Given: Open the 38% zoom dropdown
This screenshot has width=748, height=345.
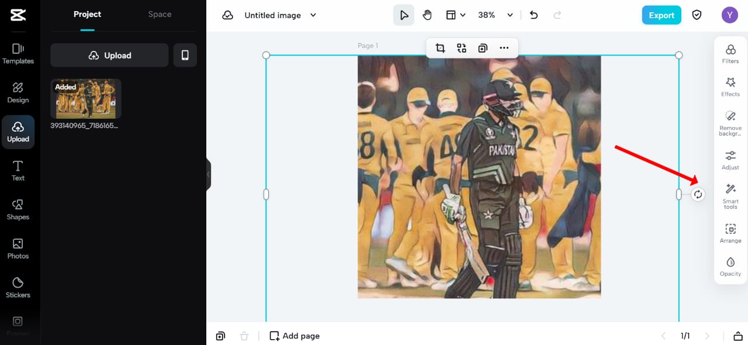Looking at the screenshot, I should pyautogui.click(x=496, y=15).
